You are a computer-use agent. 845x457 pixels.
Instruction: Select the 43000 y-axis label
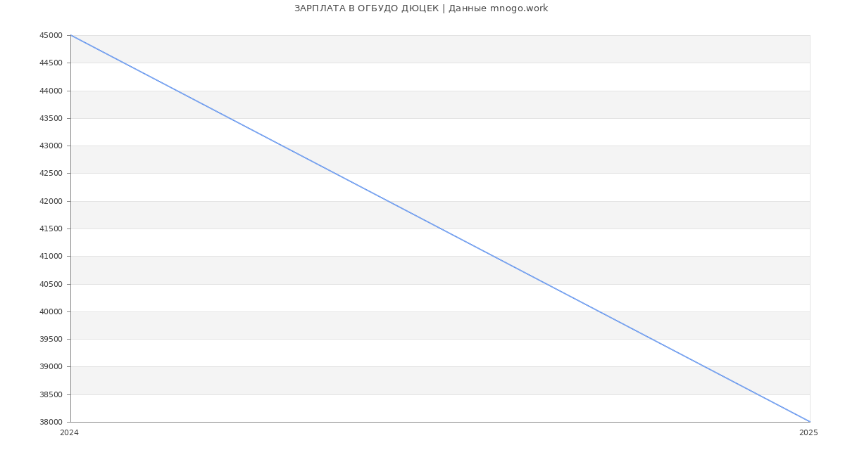[51, 146]
